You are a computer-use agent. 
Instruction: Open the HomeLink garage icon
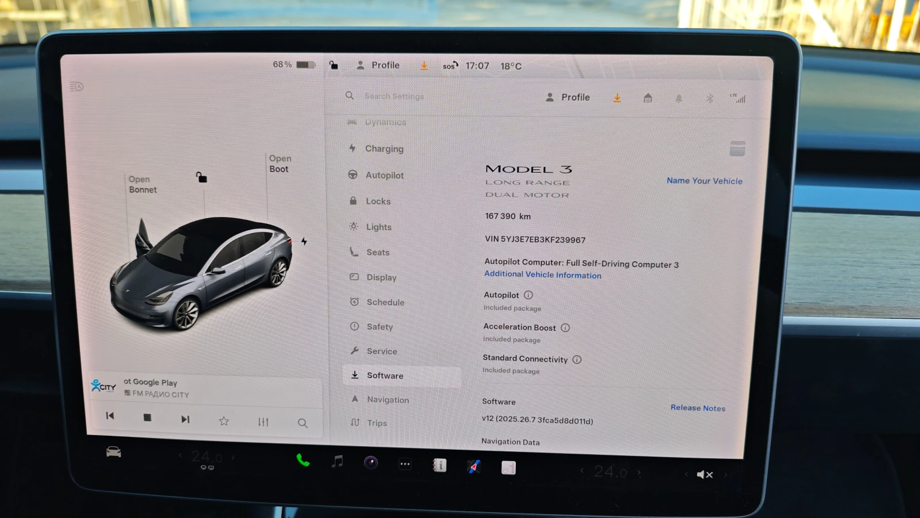point(647,98)
